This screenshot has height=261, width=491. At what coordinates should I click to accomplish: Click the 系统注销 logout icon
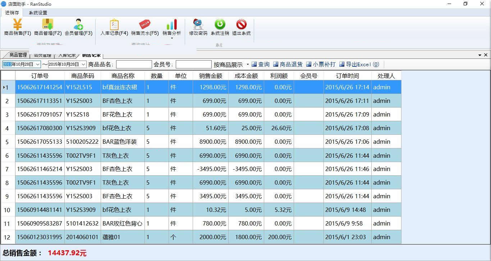220,28
